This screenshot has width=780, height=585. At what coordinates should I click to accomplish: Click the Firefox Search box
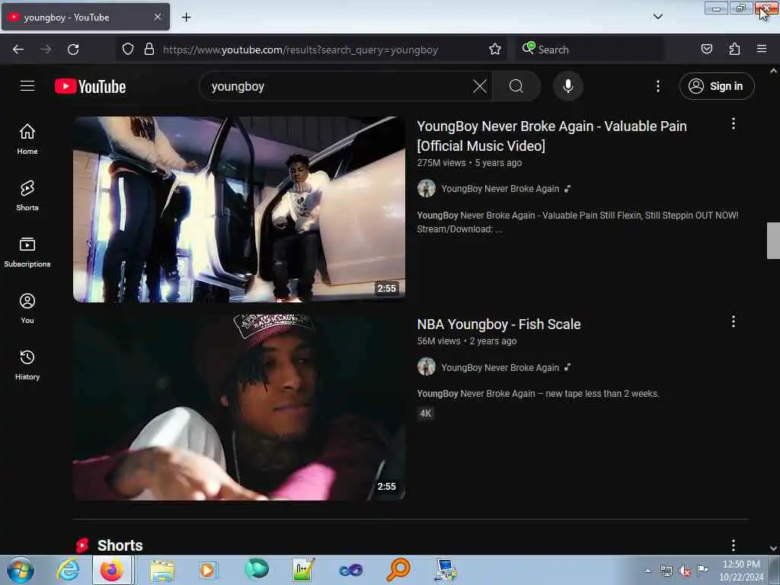[590, 50]
